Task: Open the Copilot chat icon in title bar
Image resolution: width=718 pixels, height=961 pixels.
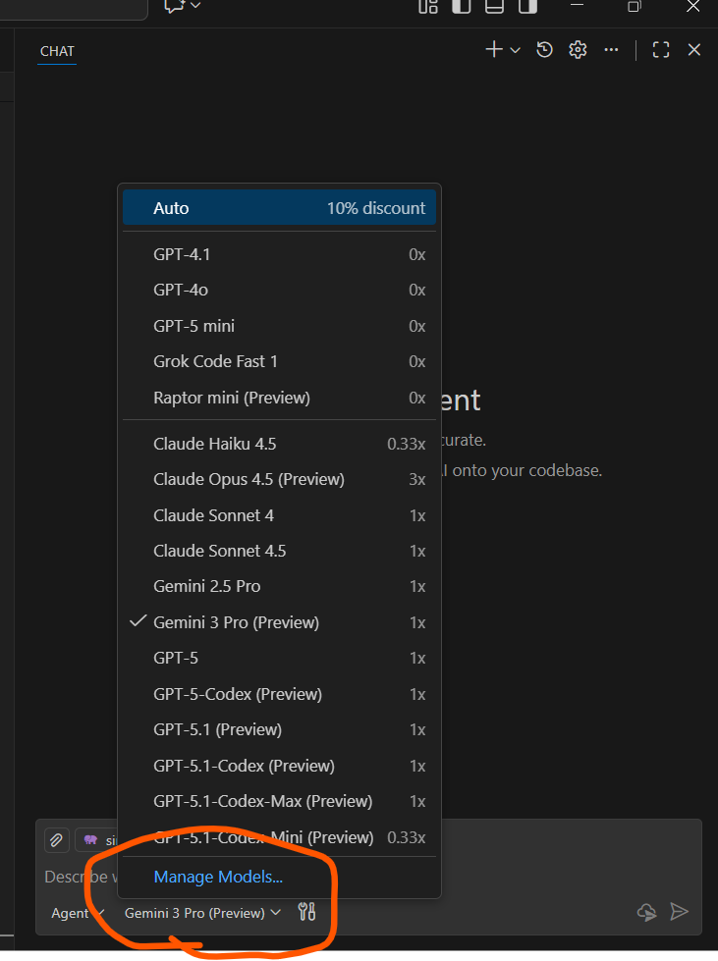Action: click(175, 6)
